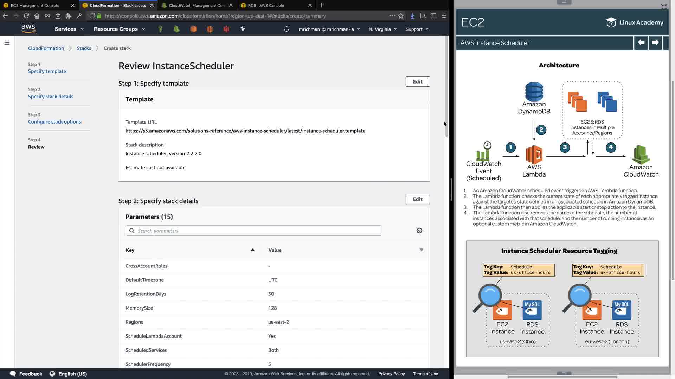This screenshot has width=675, height=379.
Task: Bookmark page with star icon
Action: tap(401, 16)
